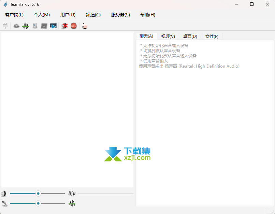The image size is (275, 214).
Task: Start recording with the REC icon
Action: tap(74, 26)
